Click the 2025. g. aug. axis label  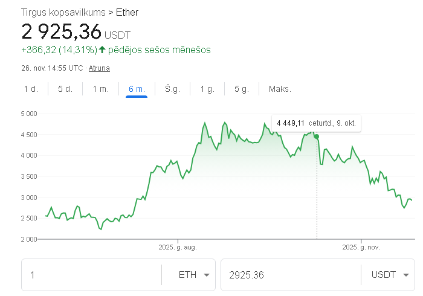coord(178,247)
